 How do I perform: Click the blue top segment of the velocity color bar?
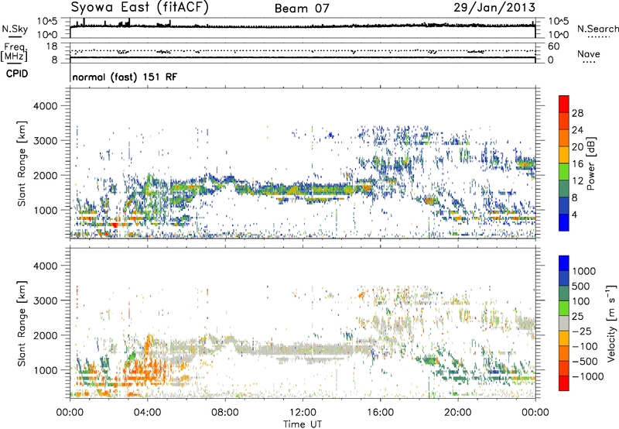tap(564, 263)
